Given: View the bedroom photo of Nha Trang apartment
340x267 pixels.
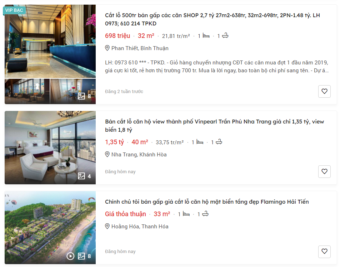Looking at the screenshot, I should pos(50,147).
